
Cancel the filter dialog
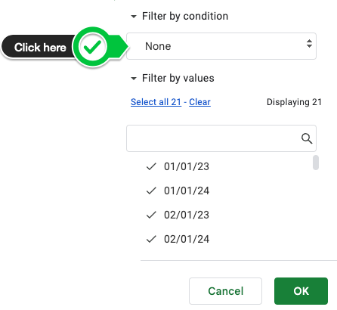(225, 291)
